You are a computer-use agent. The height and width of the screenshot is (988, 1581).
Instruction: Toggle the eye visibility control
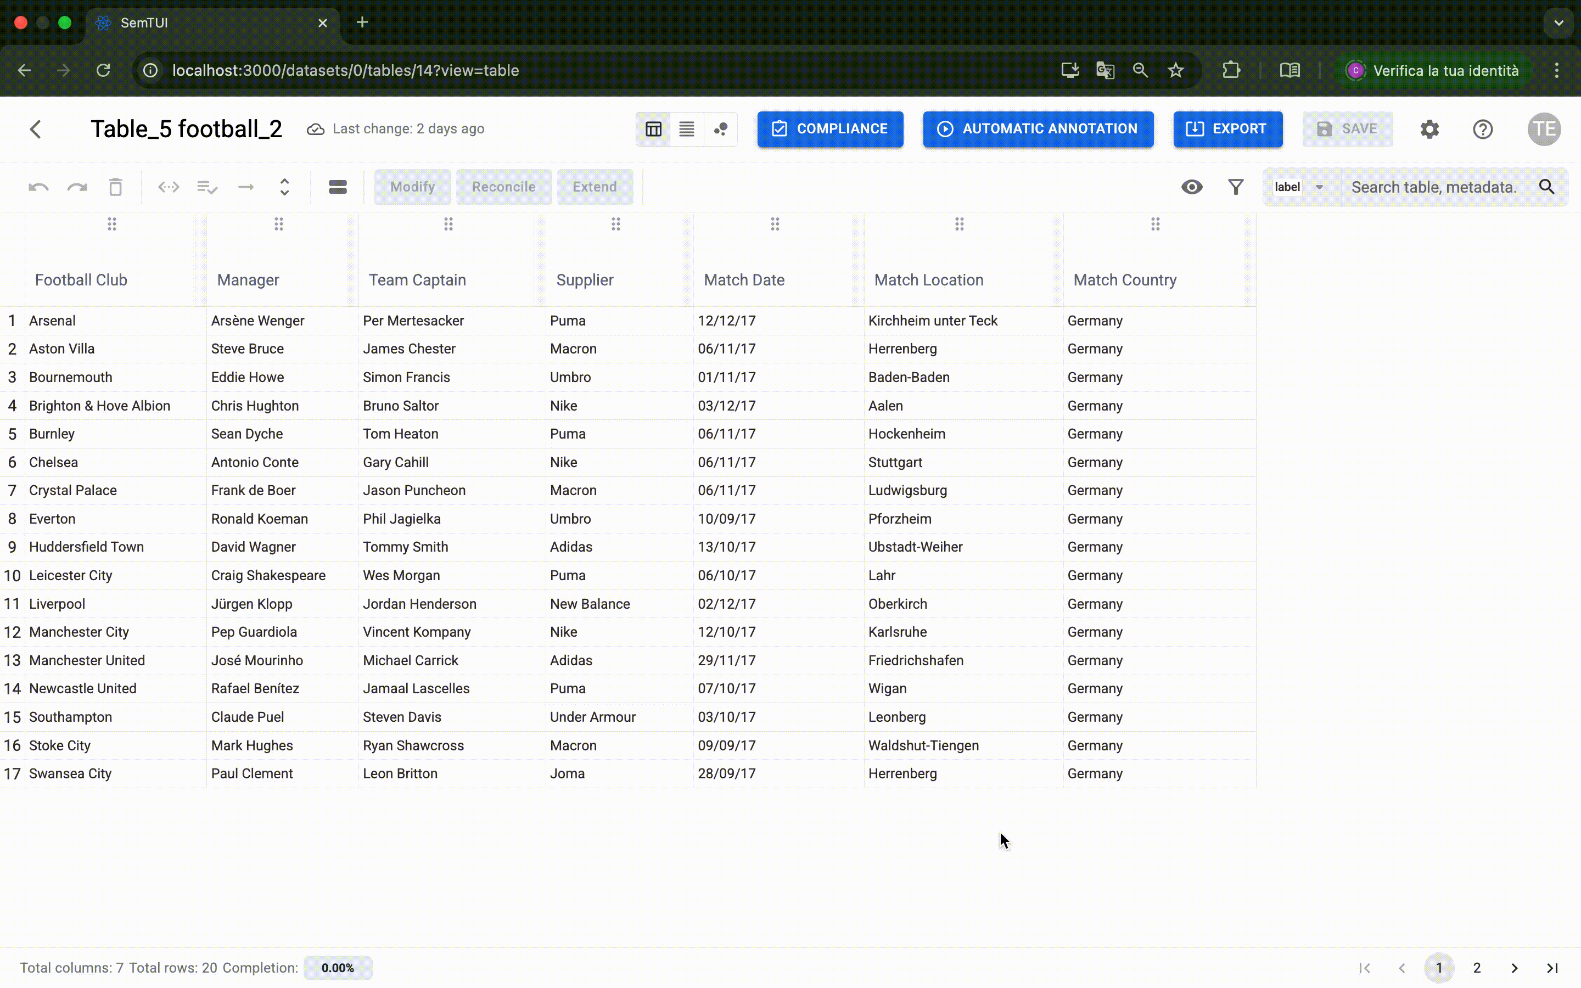(1192, 187)
